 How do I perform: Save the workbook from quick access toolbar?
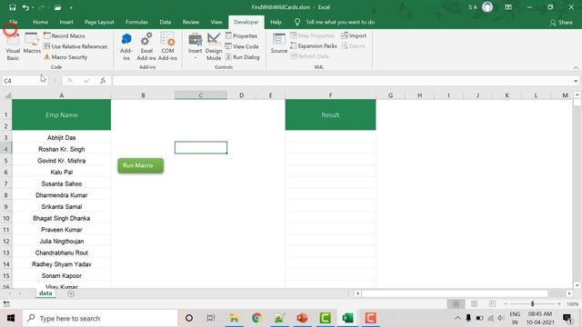(x=12, y=7)
